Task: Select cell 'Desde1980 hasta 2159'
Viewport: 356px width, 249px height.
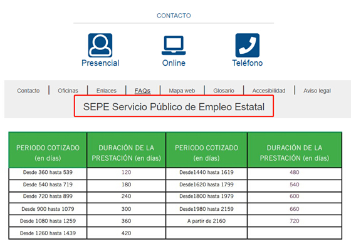Action: tap(206, 209)
